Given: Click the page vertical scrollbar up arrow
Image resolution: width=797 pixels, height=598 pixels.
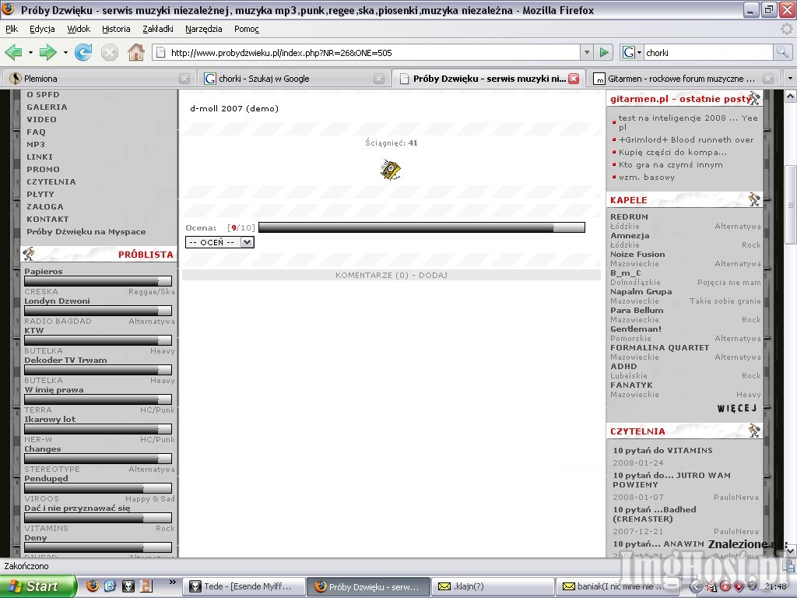Looking at the screenshot, I should click(x=791, y=96).
